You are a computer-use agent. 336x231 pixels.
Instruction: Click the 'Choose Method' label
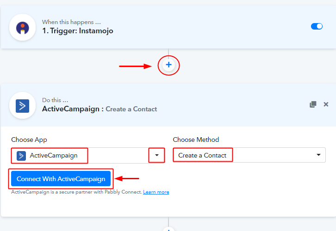click(196, 140)
